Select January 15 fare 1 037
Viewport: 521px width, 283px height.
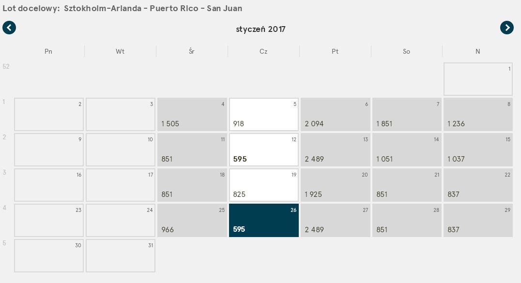point(478,149)
